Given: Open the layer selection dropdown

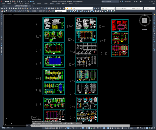Looking at the screenshot, I should coord(79,9).
